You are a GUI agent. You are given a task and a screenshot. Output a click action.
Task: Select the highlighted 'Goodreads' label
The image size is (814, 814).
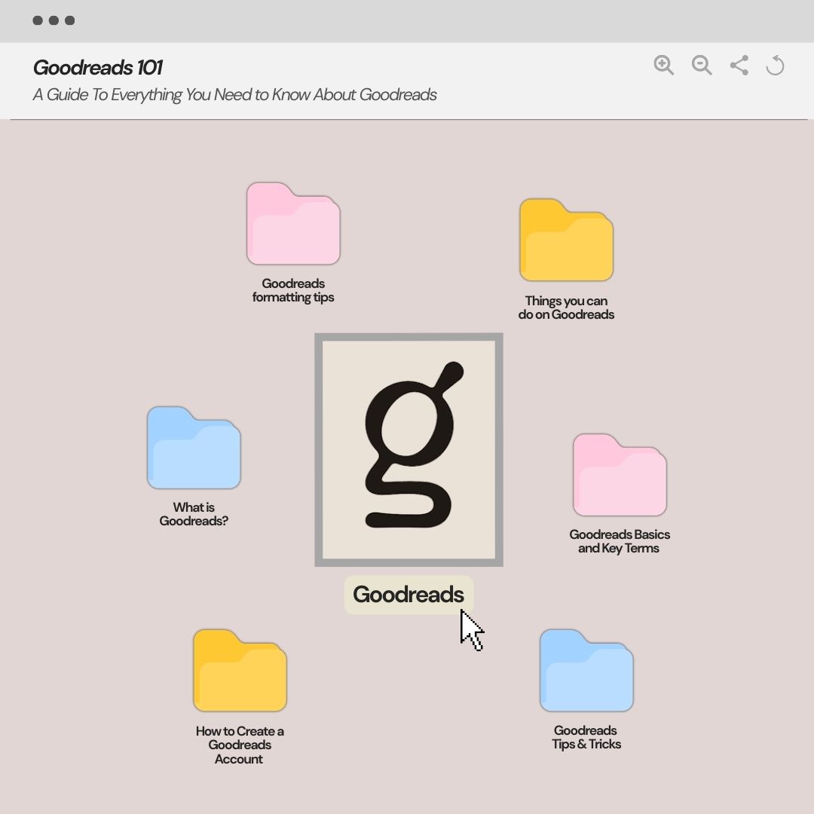point(409,594)
